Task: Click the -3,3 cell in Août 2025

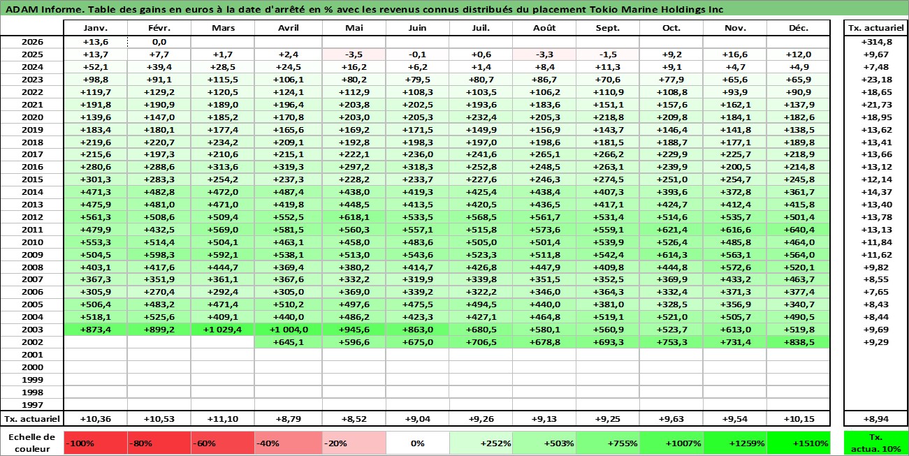Action: point(544,54)
